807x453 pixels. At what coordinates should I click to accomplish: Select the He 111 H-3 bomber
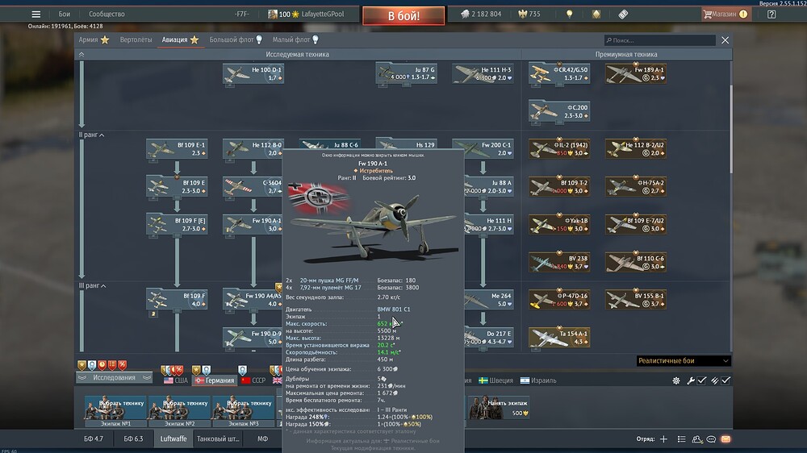point(483,73)
